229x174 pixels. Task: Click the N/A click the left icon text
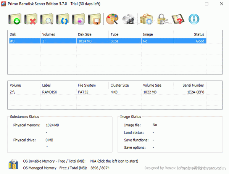coord(114,161)
